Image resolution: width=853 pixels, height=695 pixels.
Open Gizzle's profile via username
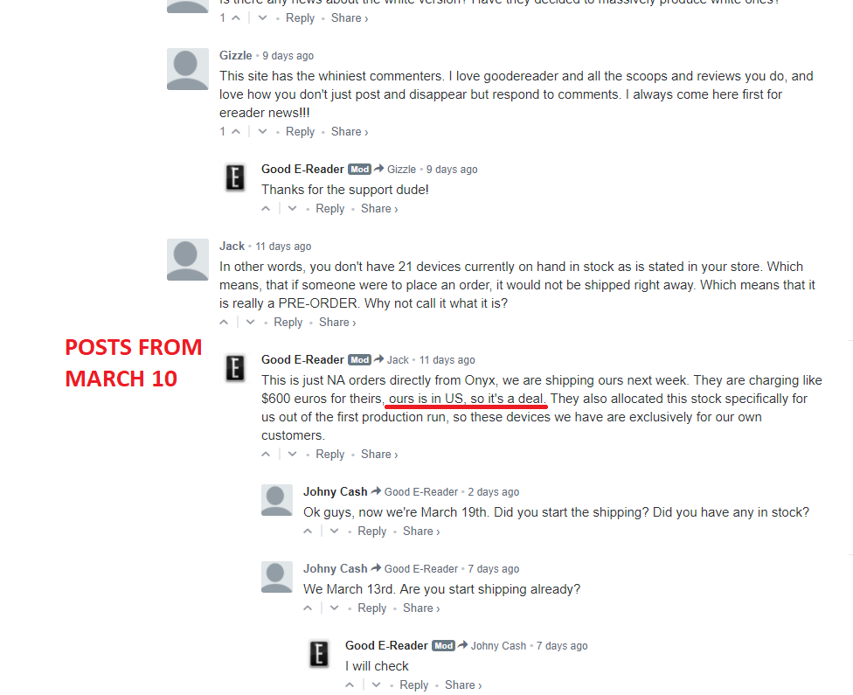click(236, 56)
